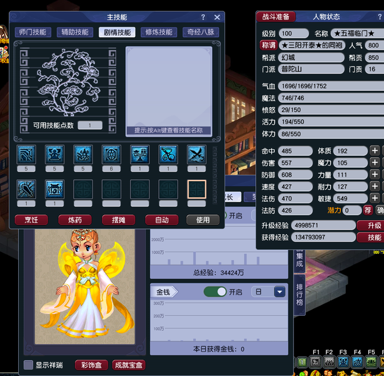This screenshot has height=376, width=384.
Task: Click the 潜力 value field
Action: click(x=352, y=211)
